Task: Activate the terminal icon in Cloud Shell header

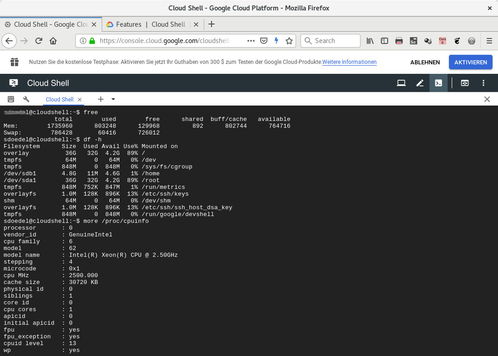Action: coord(439,83)
